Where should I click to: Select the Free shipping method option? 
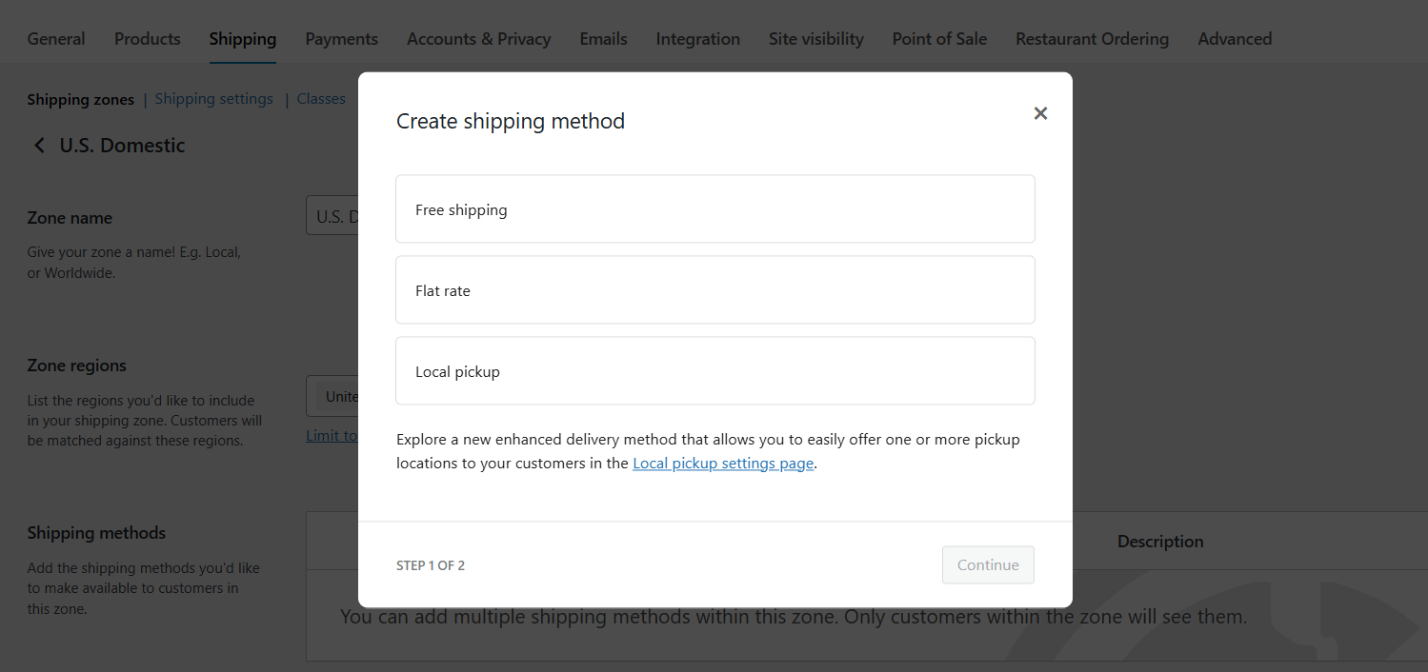click(714, 208)
